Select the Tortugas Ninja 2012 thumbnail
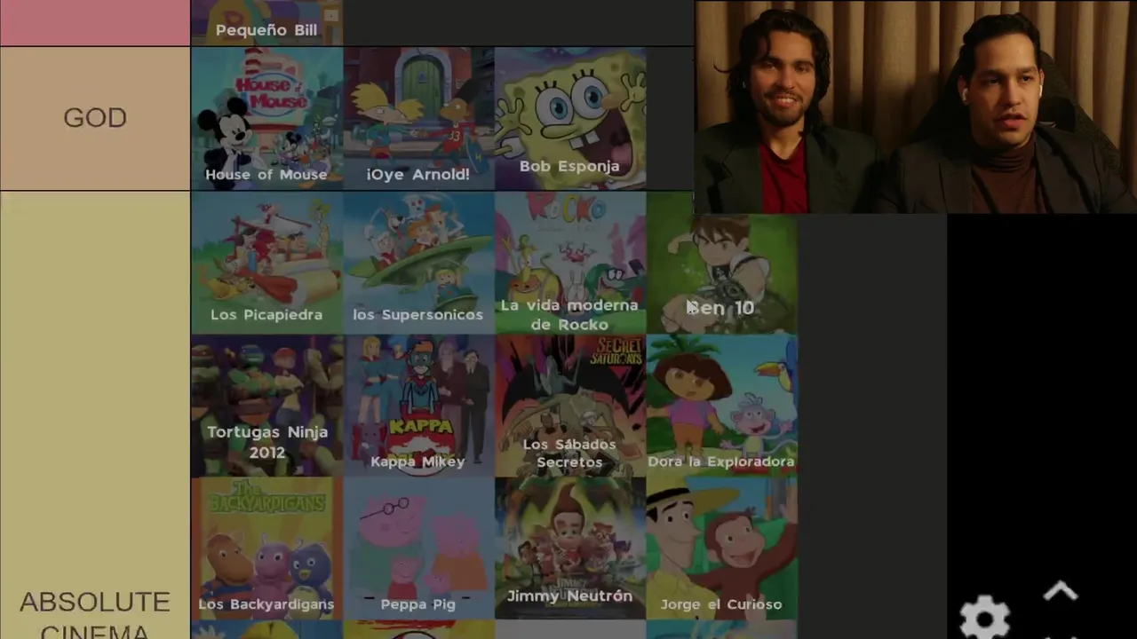Screen dimensions: 1137x639 267,406
